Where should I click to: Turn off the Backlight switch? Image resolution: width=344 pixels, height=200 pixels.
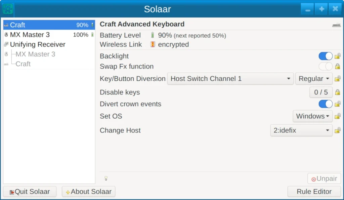click(x=325, y=56)
